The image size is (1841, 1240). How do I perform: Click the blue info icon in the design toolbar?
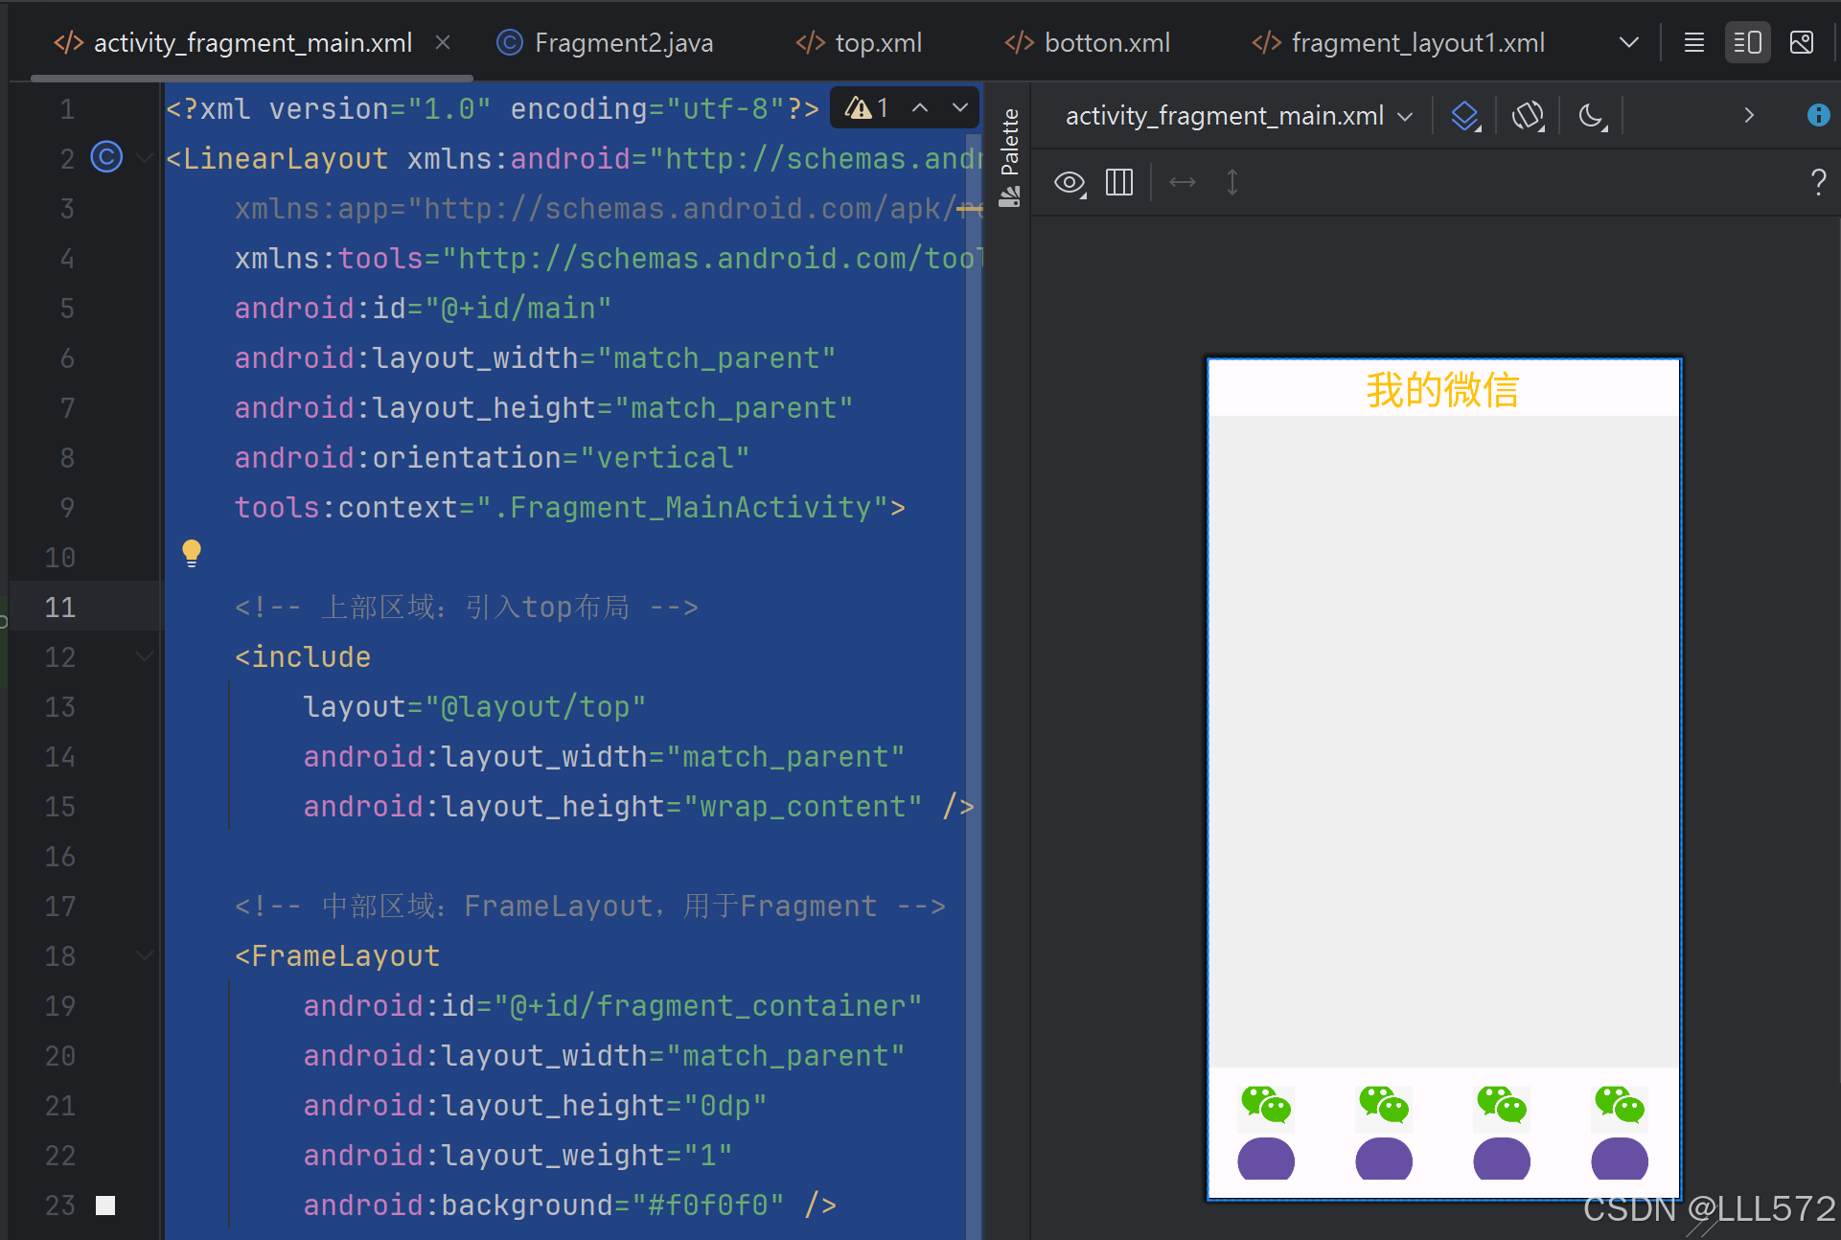(1818, 115)
